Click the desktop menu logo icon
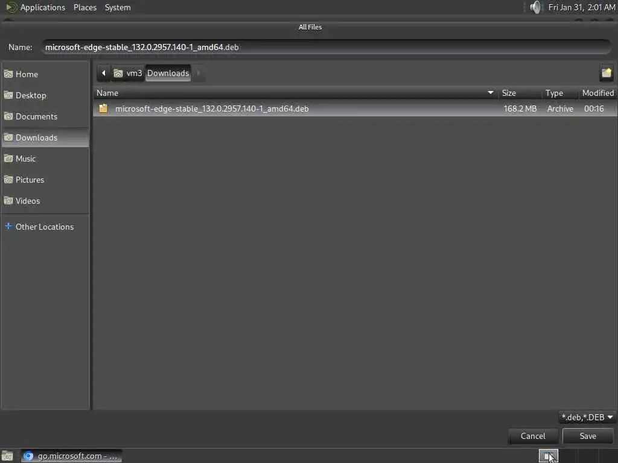The width and height of the screenshot is (618, 463). click(11, 7)
